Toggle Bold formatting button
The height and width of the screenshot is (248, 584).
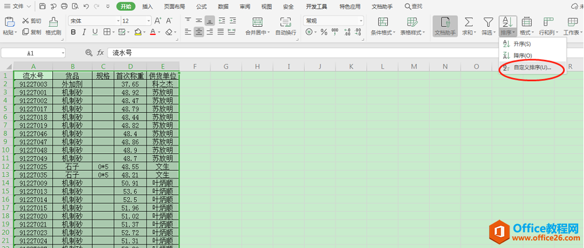pos(73,32)
